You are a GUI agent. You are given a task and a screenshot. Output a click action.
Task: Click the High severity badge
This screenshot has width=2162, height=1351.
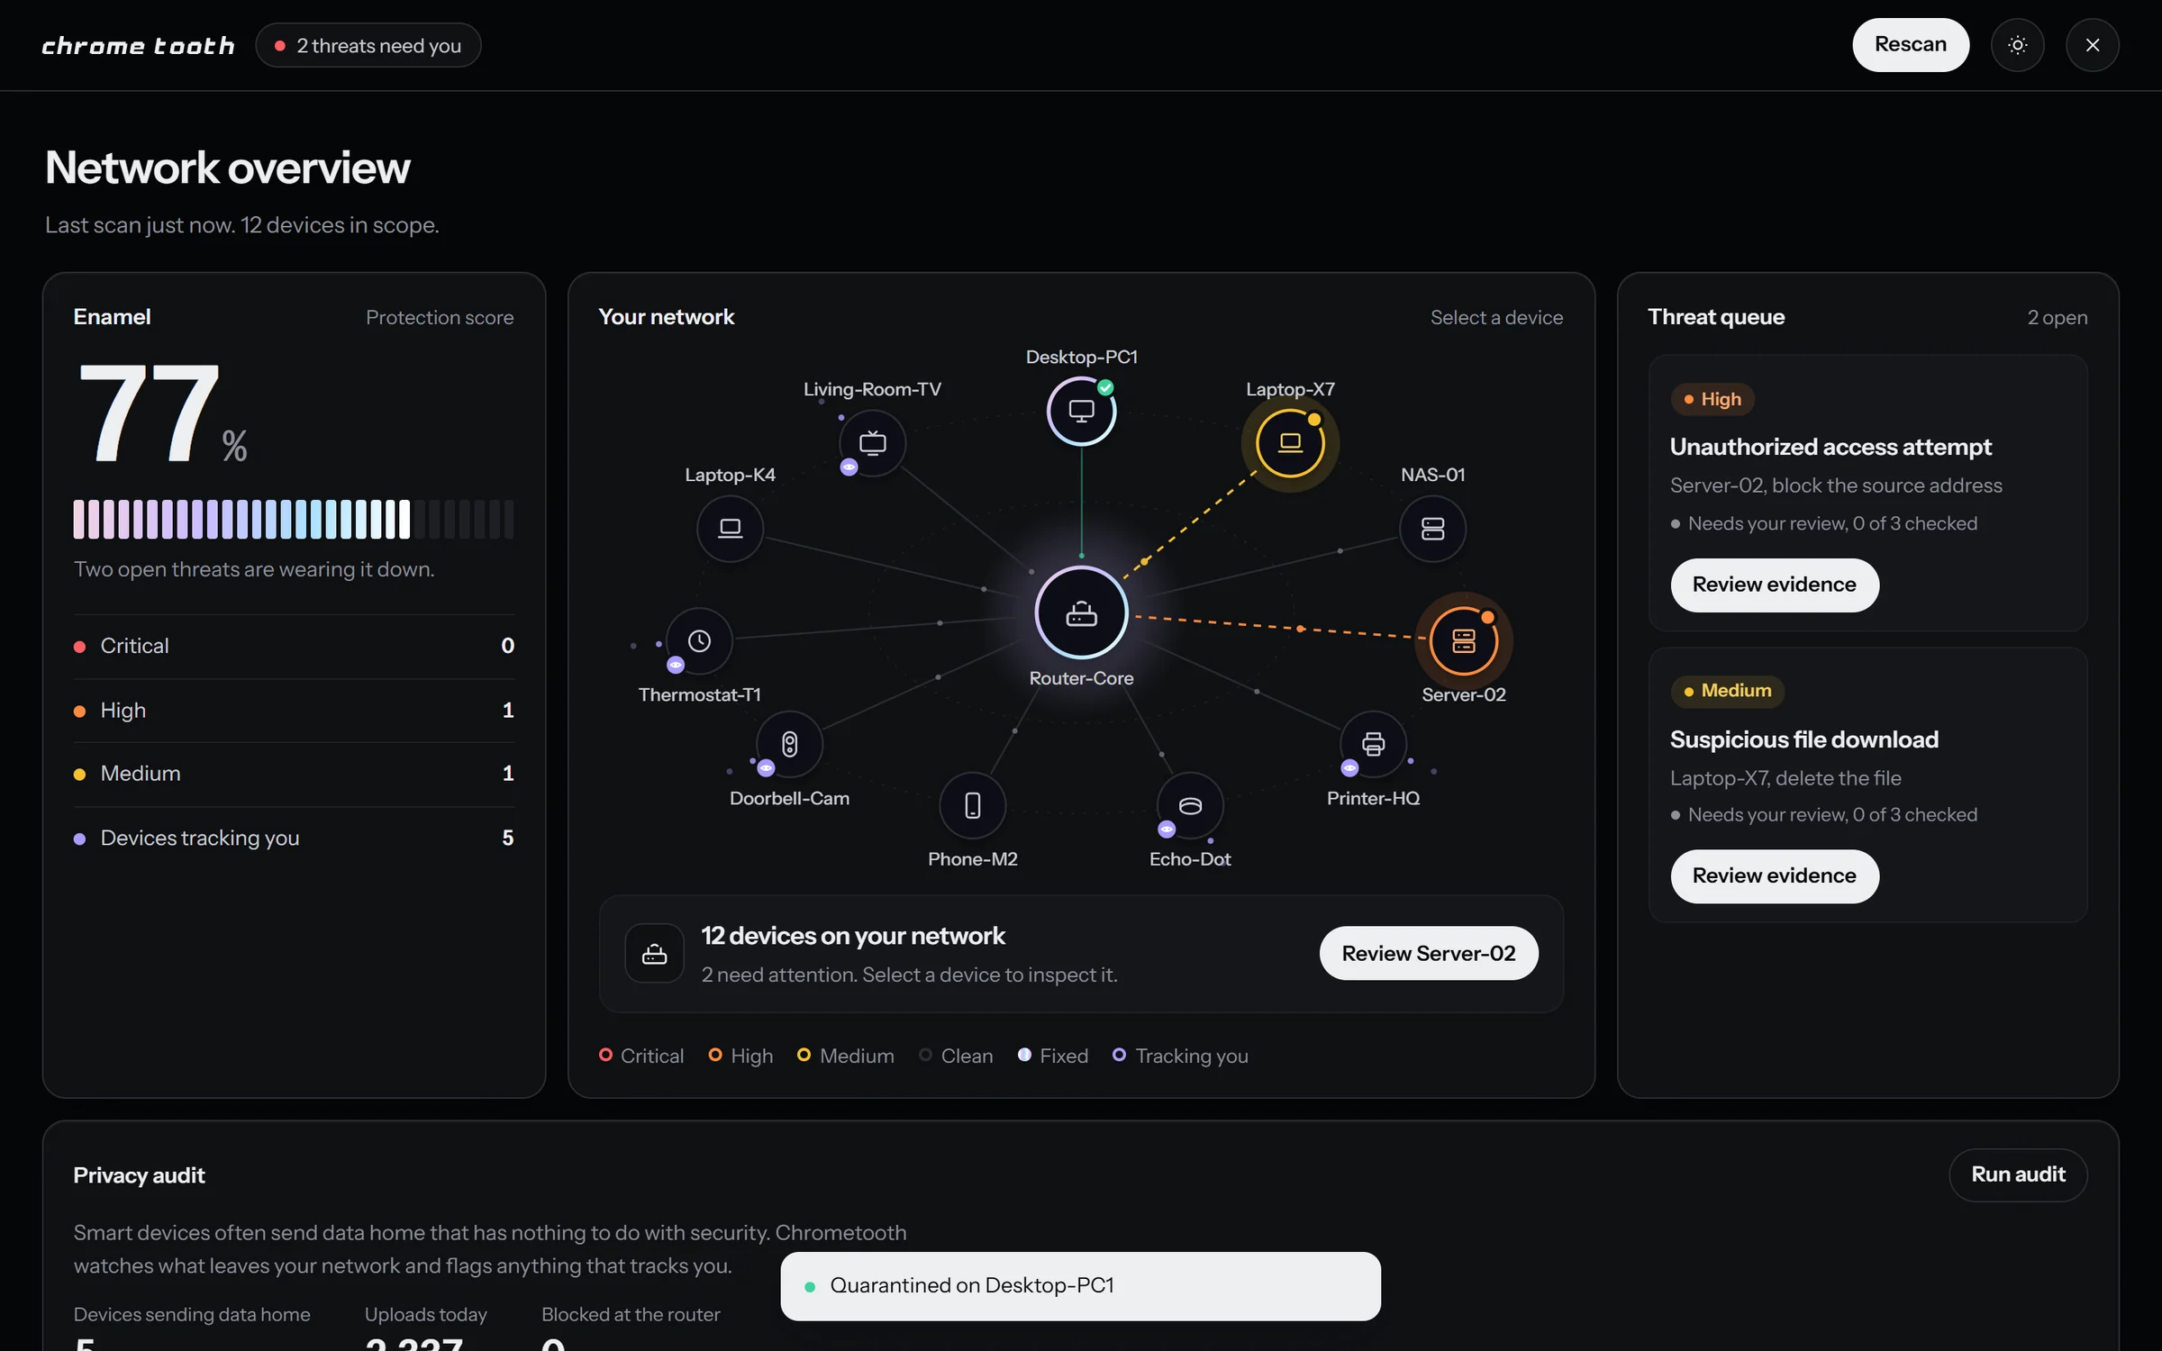point(1712,399)
